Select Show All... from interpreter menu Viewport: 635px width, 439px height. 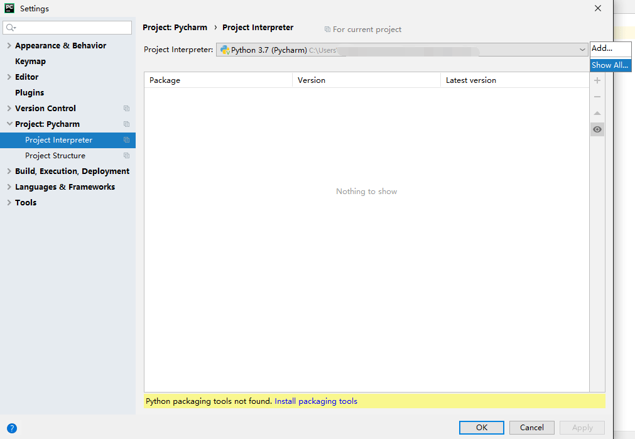610,65
